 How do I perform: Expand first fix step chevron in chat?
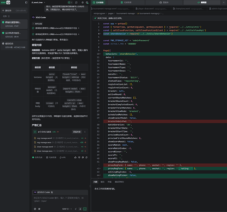(x=79, y=28)
